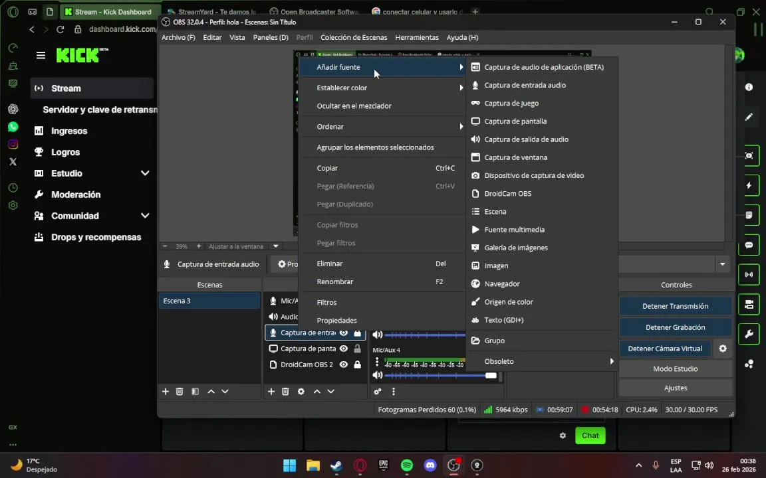Click Copiar in context menu
Viewport: 766px width, 478px height.
click(x=382, y=168)
